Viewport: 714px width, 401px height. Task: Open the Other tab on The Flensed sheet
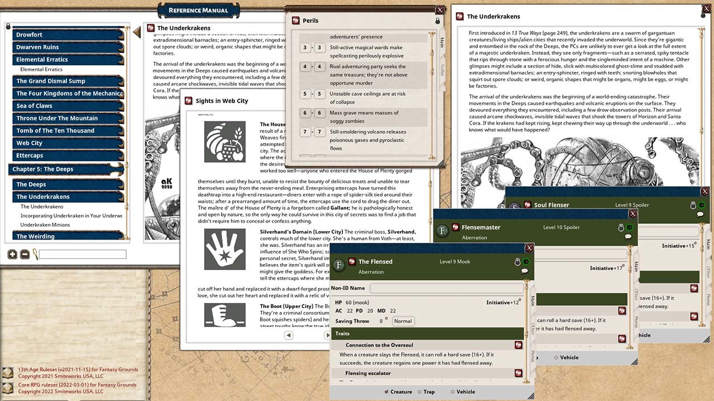click(533, 328)
